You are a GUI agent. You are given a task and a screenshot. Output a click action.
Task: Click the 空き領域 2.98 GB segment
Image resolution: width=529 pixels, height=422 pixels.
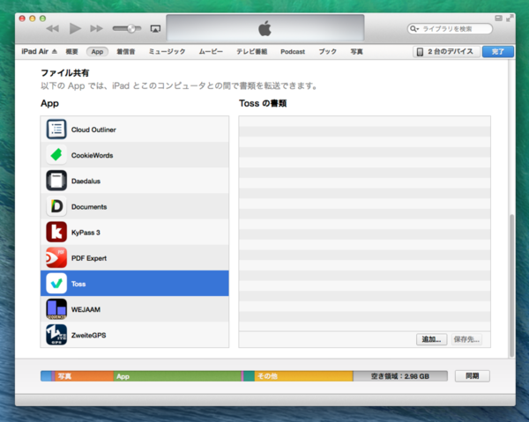coord(400,376)
